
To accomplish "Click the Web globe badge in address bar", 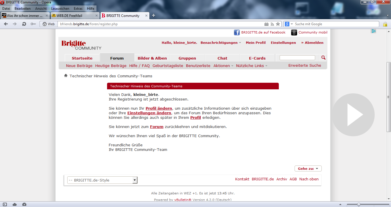I will click(49, 24).
